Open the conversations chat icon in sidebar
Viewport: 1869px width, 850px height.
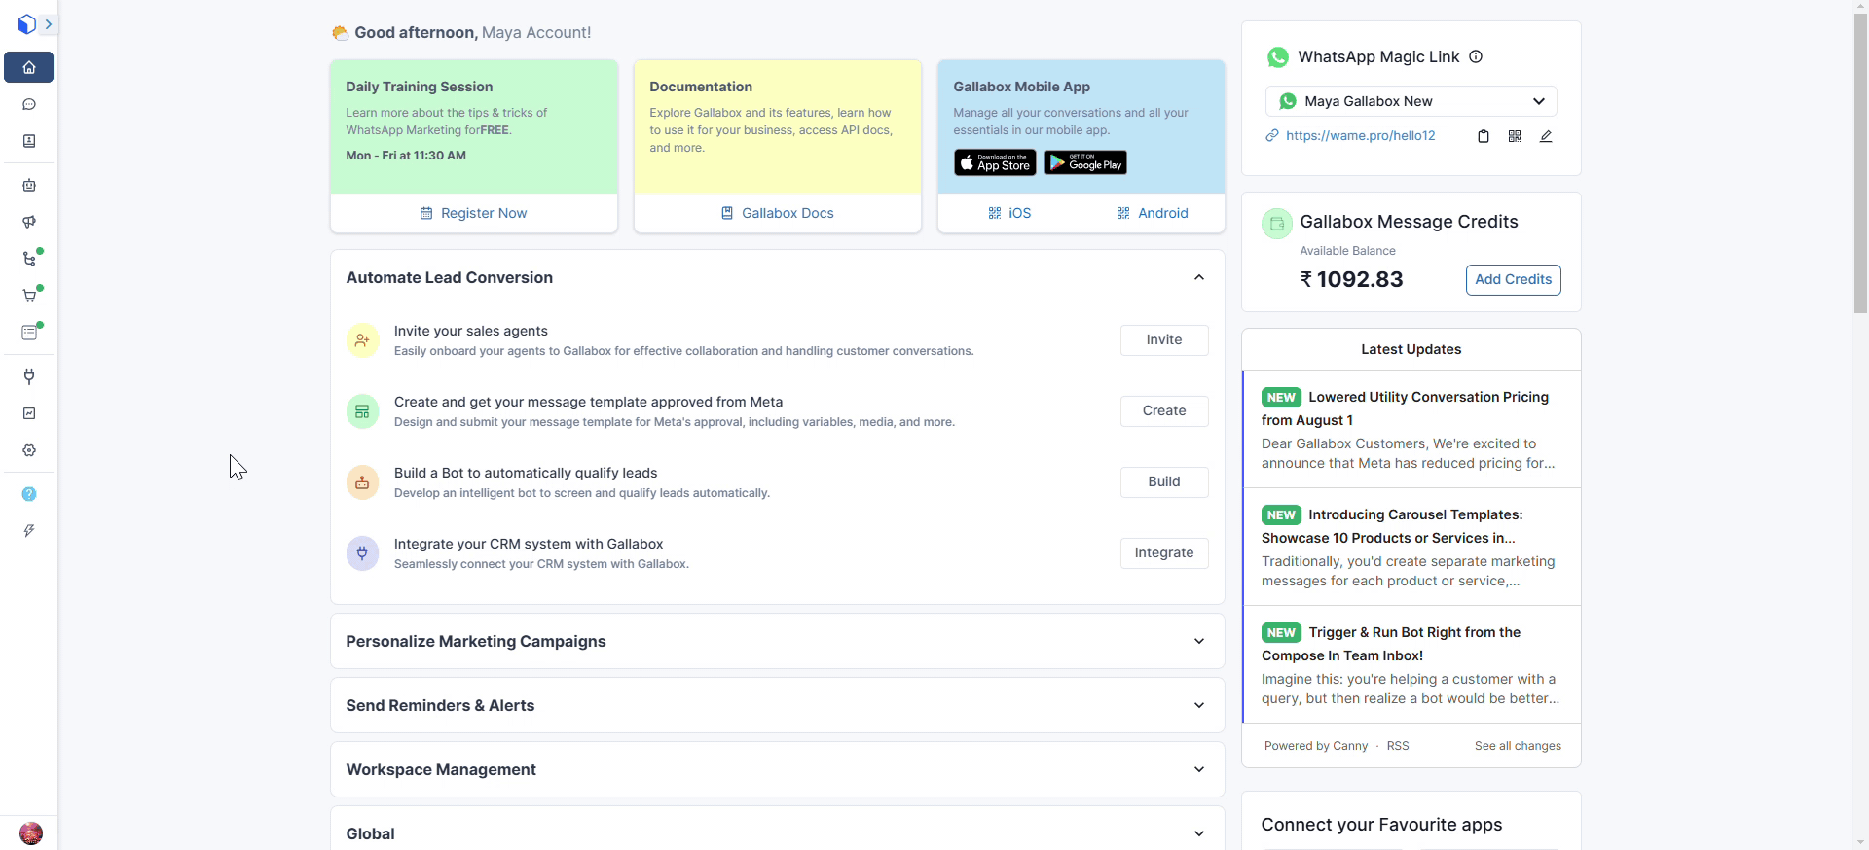click(29, 105)
